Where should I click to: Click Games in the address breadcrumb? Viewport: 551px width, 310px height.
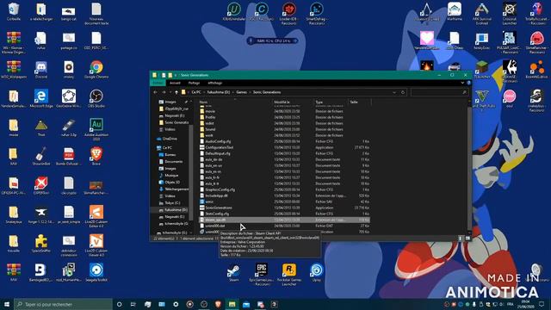click(x=241, y=92)
